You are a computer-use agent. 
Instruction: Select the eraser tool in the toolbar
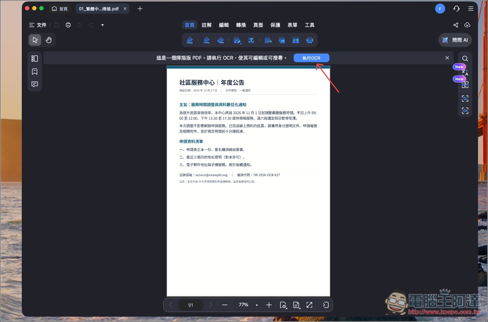(x=221, y=40)
